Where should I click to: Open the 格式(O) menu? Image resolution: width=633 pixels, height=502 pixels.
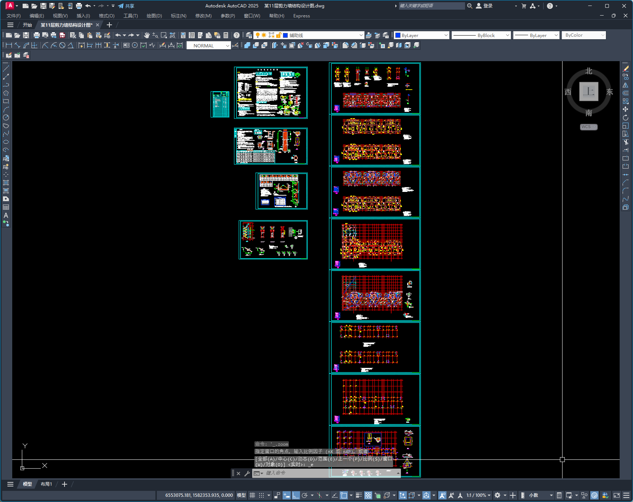coord(106,16)
